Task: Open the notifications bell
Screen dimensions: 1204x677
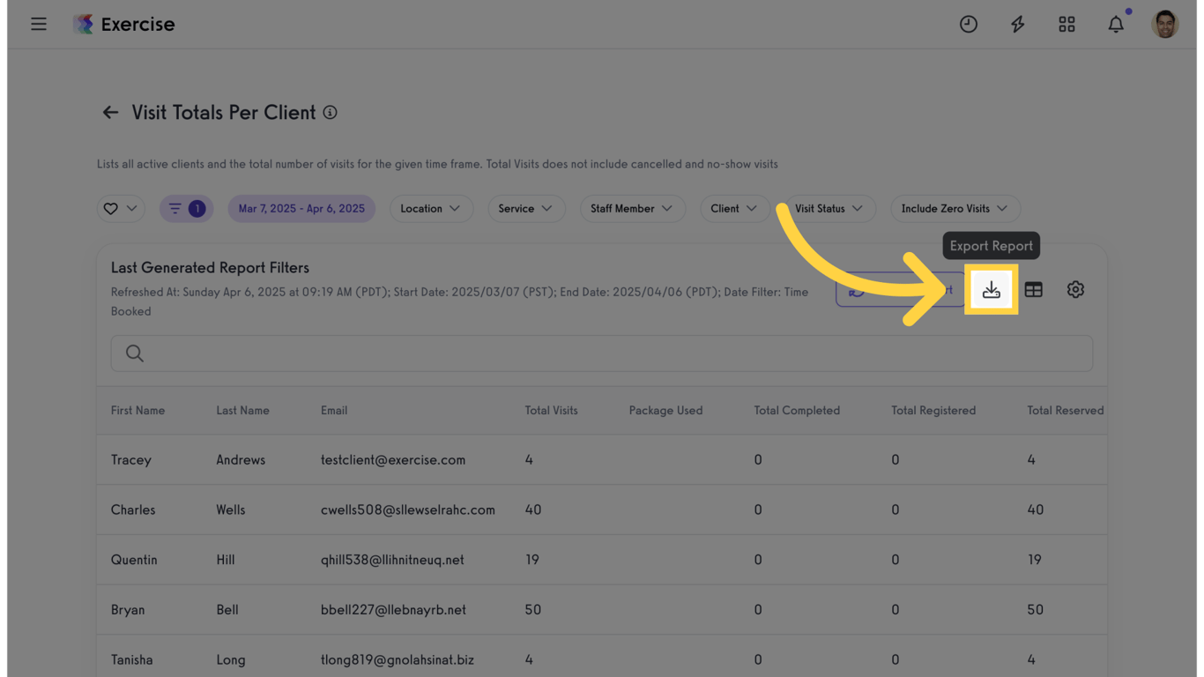Action: tap(1116, 24)
